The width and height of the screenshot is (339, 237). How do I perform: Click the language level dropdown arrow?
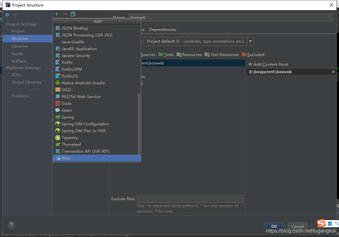250,41
